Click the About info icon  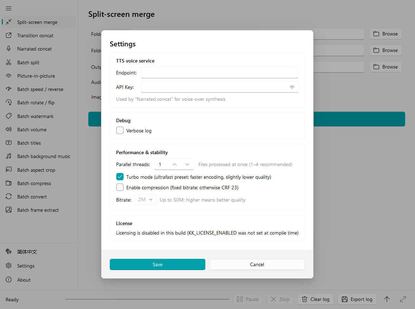point(9,280)
